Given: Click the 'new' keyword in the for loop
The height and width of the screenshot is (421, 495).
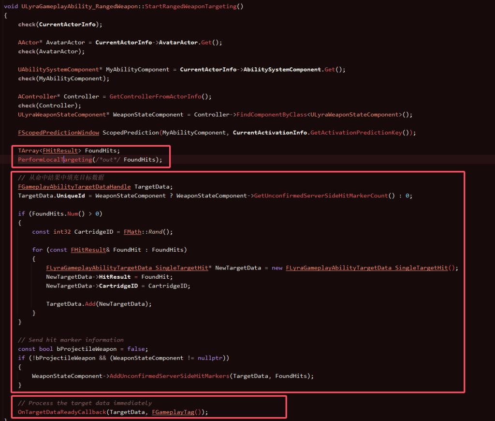Looking at the screenshot, I should 277,268.
